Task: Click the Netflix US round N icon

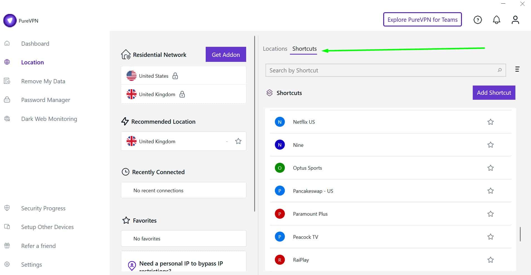Action: [x=280, y=122]
